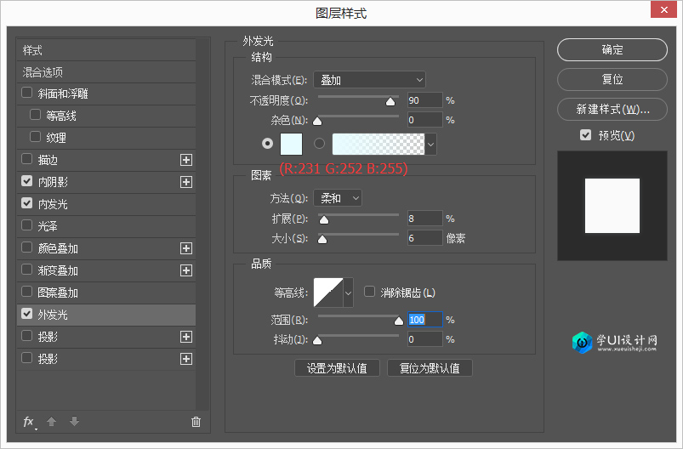The image size is (683, 449).
Task: Open the 方法 dropdown showing 柔和
Action: [338, 198]
